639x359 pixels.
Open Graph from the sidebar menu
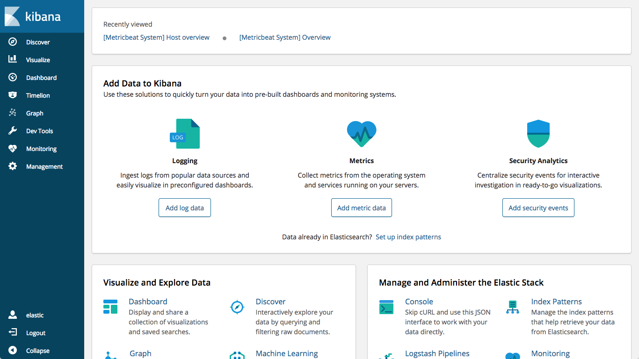tap(35, 113)
